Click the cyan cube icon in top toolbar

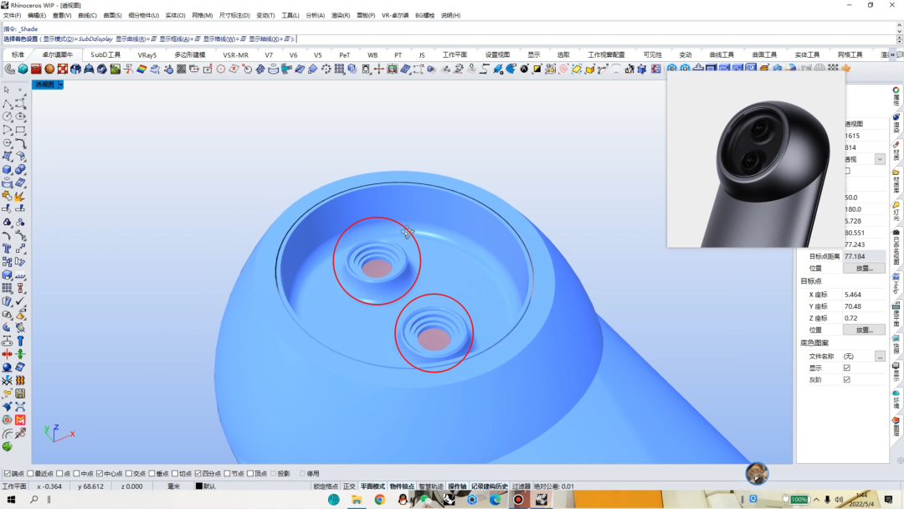(23, 69)
